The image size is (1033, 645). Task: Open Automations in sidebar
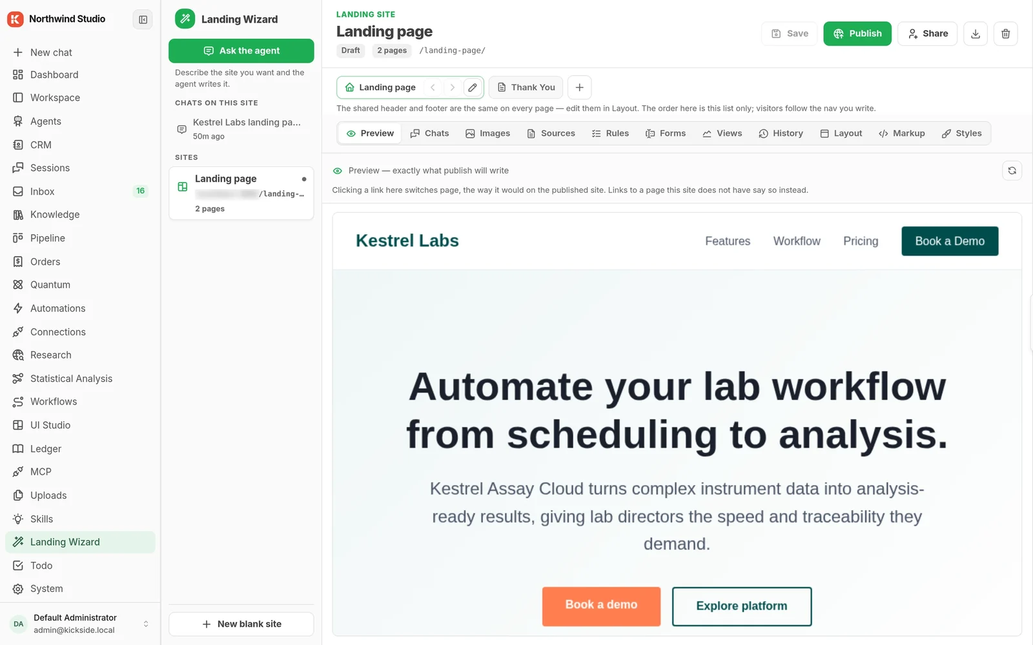(x=80, y=308)
